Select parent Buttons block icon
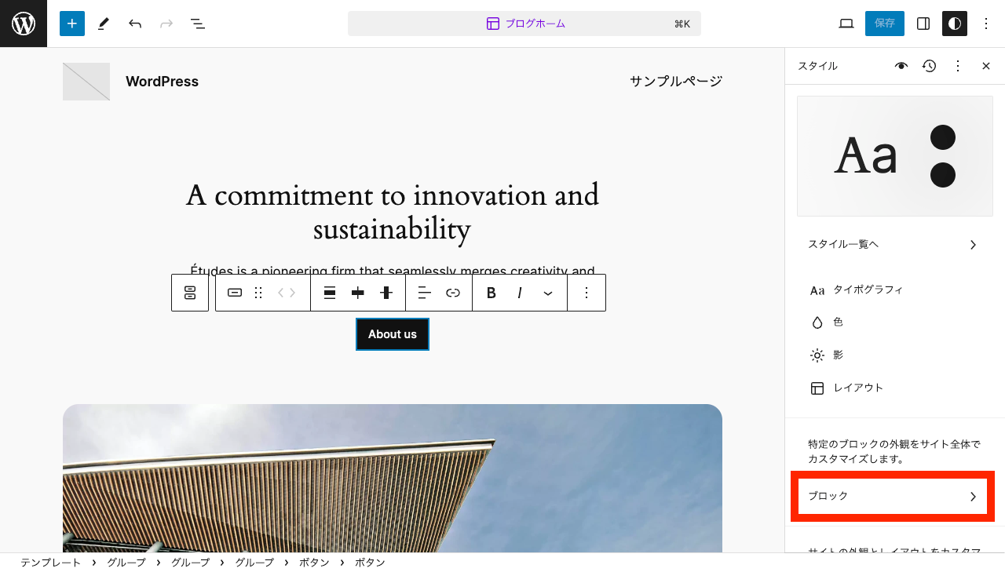Image resolution: width=1005 pixels, height=572 pixels. 190,293
